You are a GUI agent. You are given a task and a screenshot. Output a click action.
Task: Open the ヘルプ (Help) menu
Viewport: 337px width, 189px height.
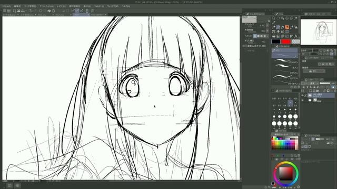[126, 6]
